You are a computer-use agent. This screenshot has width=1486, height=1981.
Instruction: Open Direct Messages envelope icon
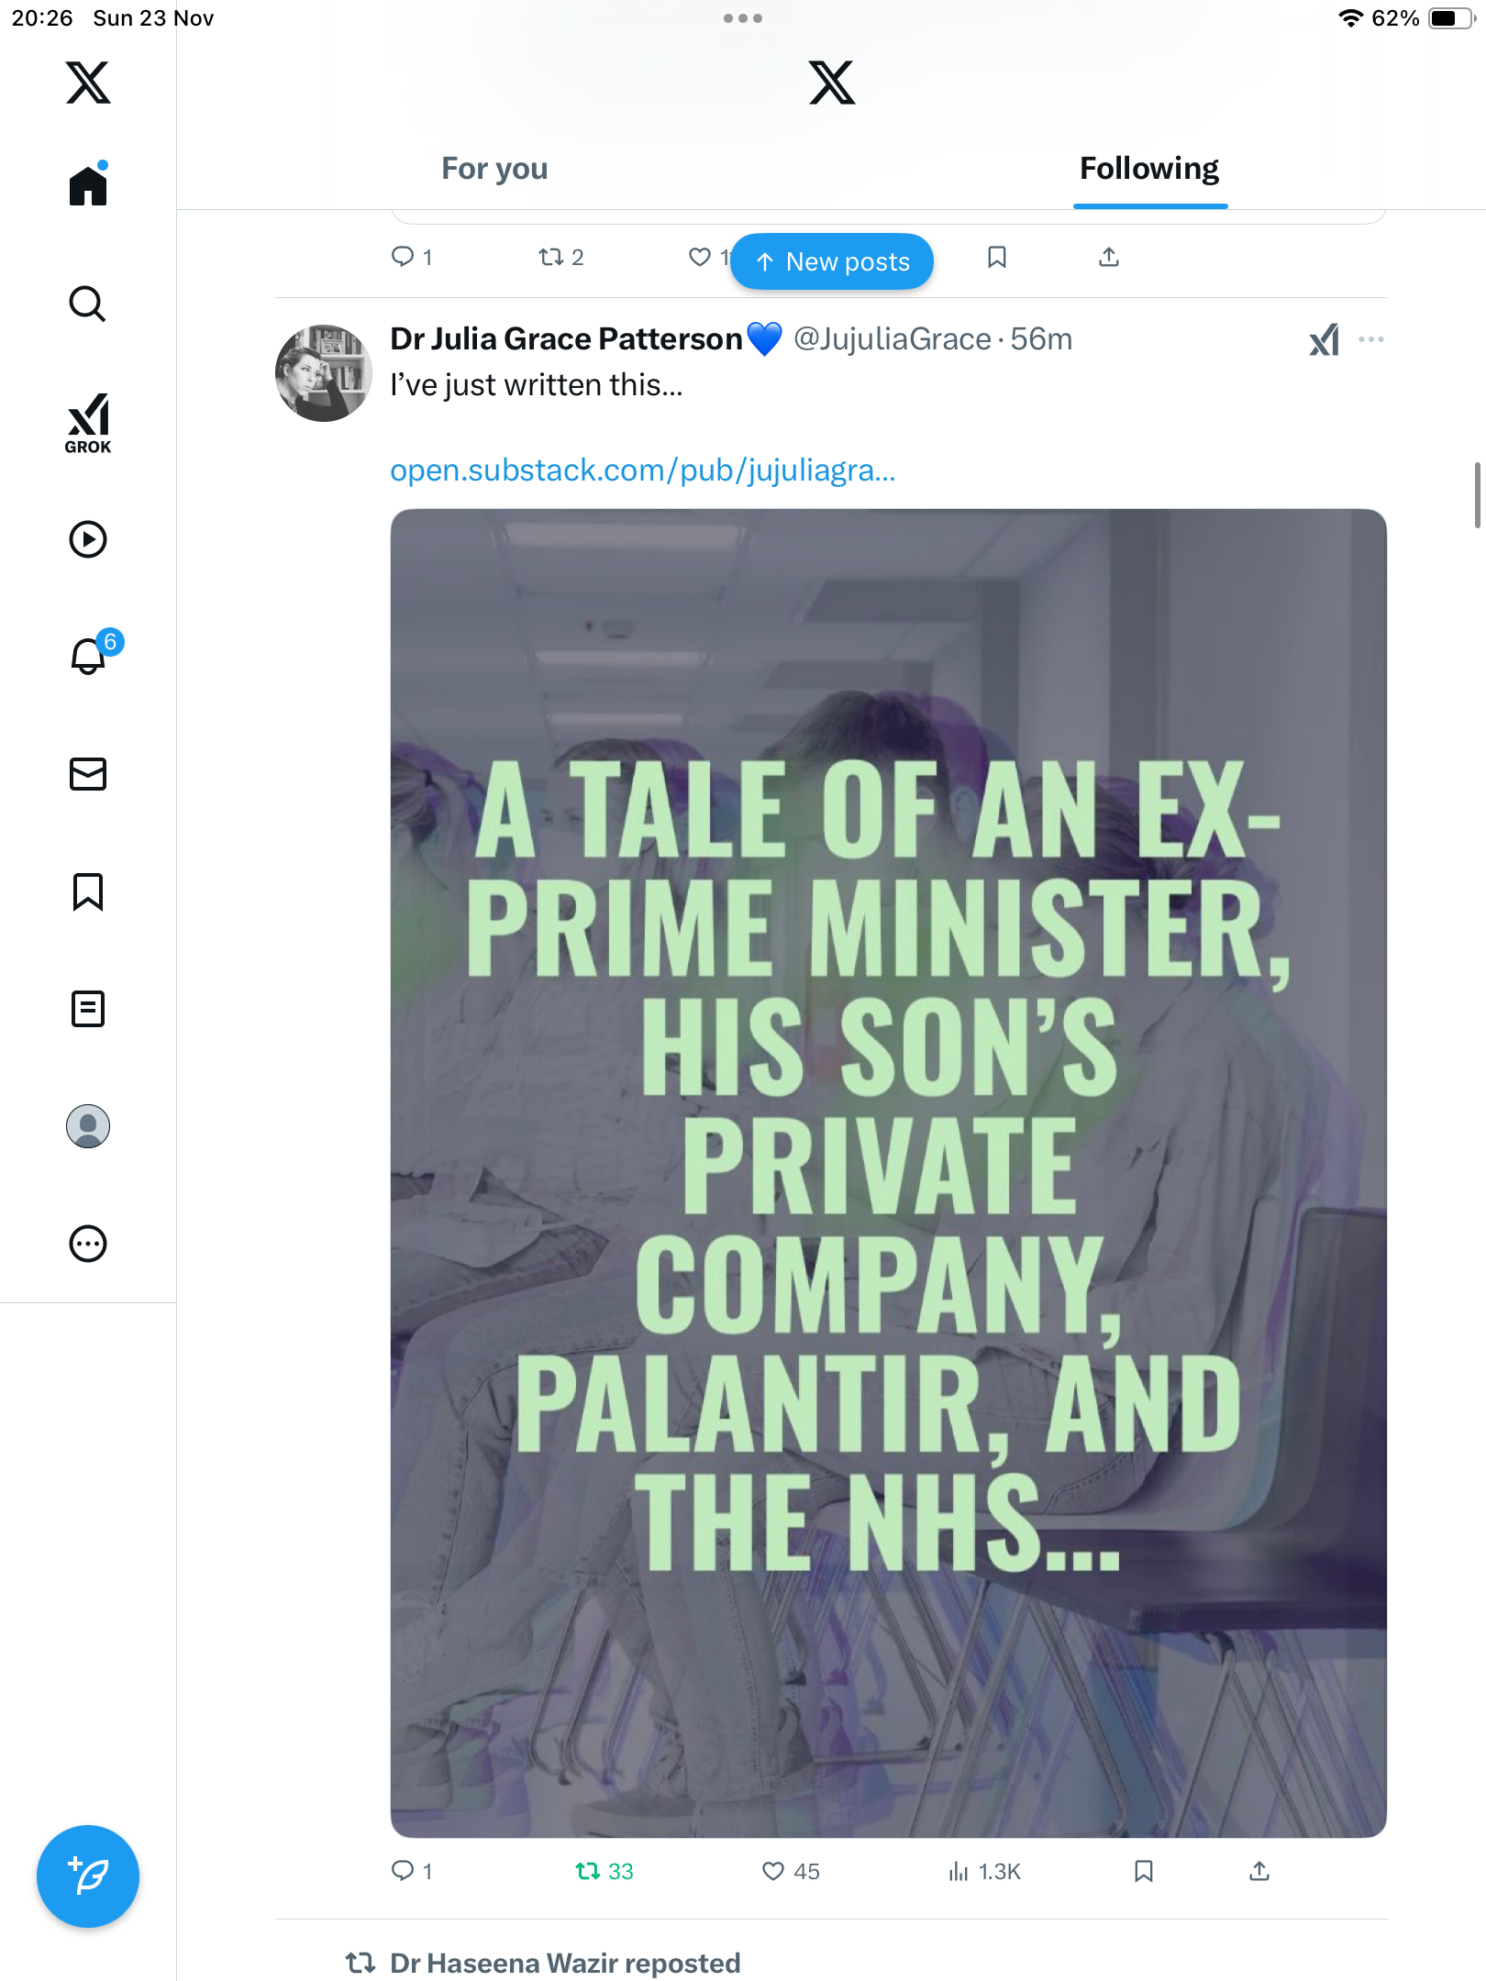coord(88,774)
